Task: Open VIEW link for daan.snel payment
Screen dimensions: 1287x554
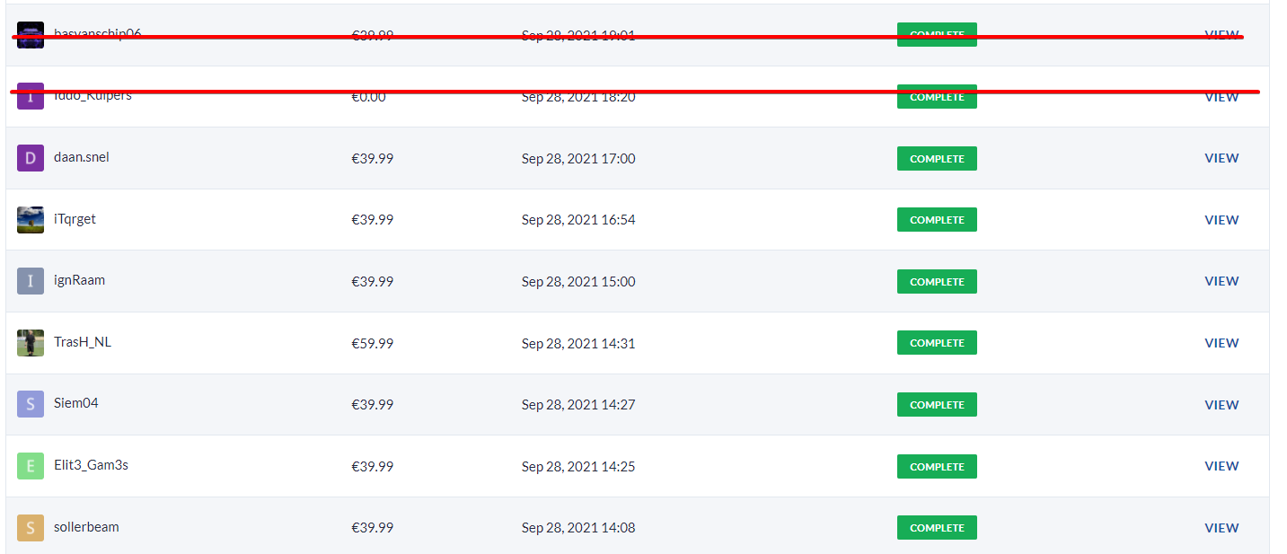Action: click(1221, 158)
